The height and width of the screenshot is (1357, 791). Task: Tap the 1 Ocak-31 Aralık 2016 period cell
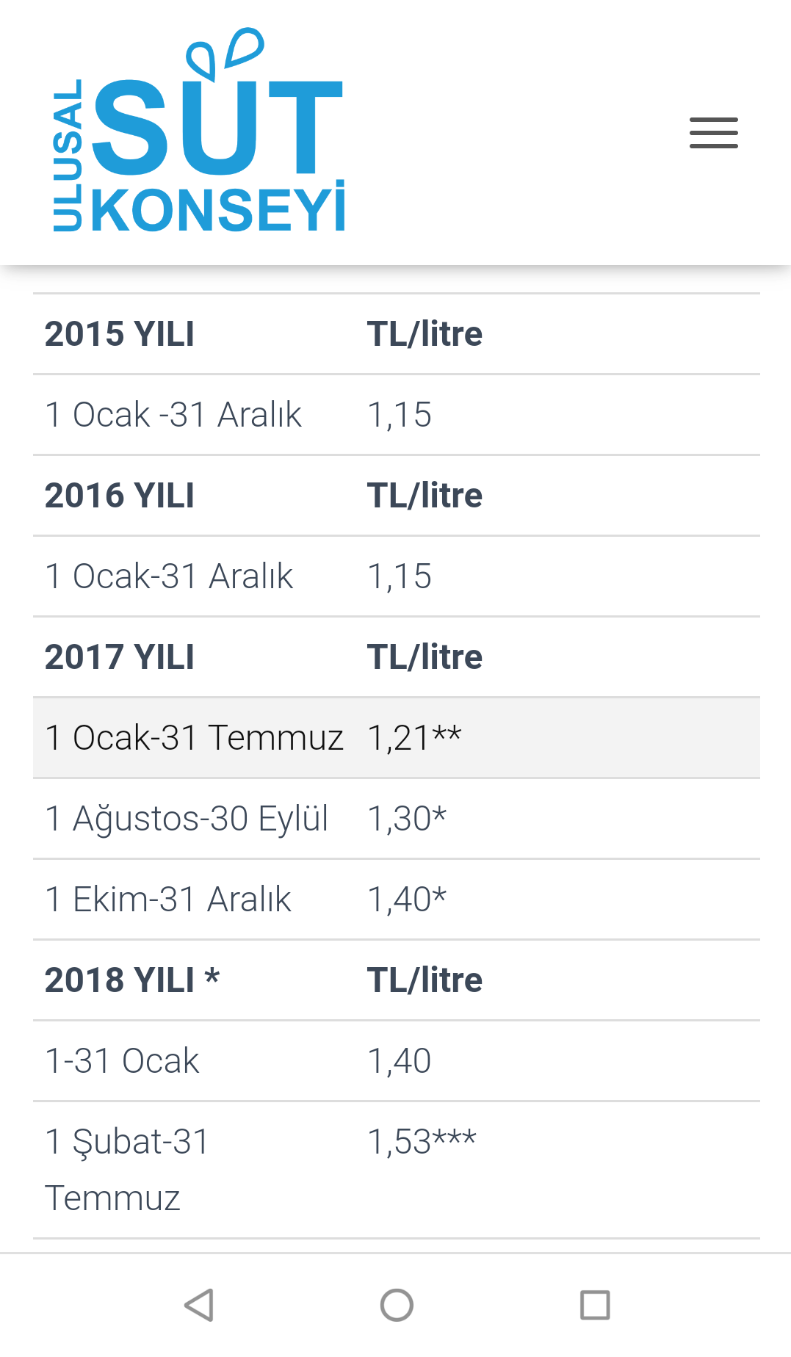tap(169, 576)
